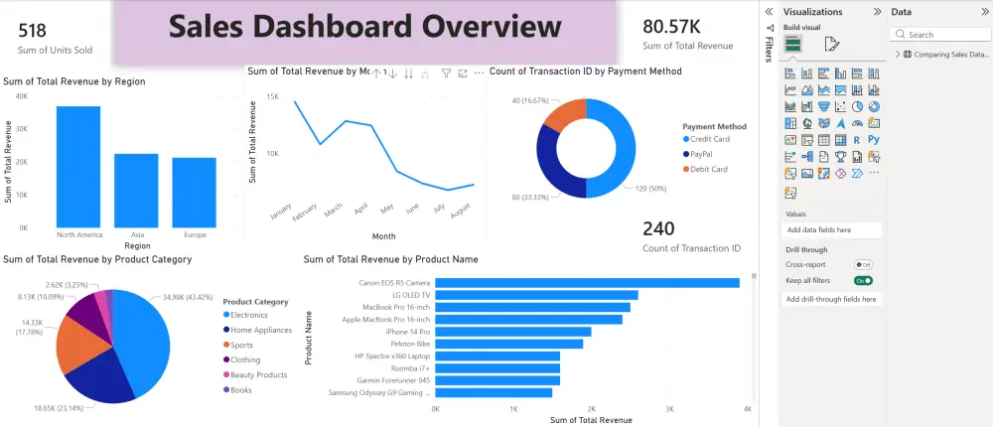This screenshot has width=993, height=427.
Task: Select Credit Card in Payment Method legend
Action: point(706,139)
